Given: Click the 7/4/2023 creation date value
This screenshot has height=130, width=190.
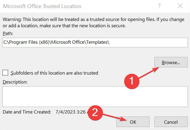Looking at the screenshot, I should tap(72, 112).
